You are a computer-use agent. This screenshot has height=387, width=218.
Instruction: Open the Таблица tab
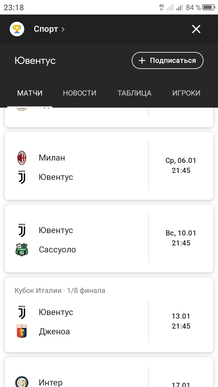pyautogui.click(x=134, y=93)
